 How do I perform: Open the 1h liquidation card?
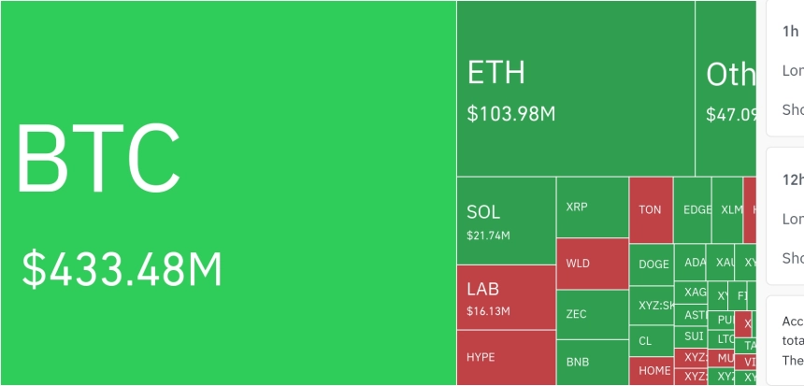click(785, 68)
